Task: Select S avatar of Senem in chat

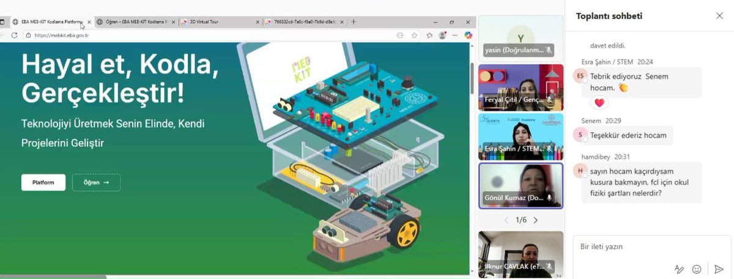Action: (x=580, y=134)
